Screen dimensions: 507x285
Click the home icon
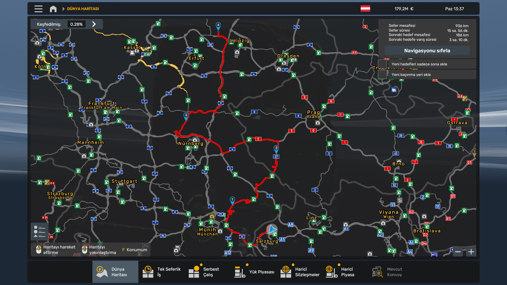pyautogui.click(x=53, y=9)
